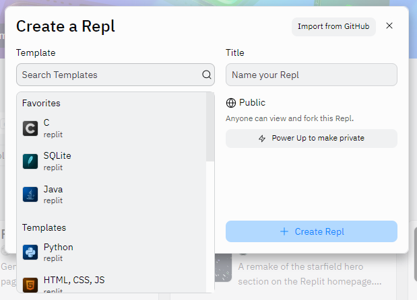Click the starfield hero remake description behind dialog
The width and height of the screenshot is (417, 300).
pyautogui.click(x=310, y=274)
